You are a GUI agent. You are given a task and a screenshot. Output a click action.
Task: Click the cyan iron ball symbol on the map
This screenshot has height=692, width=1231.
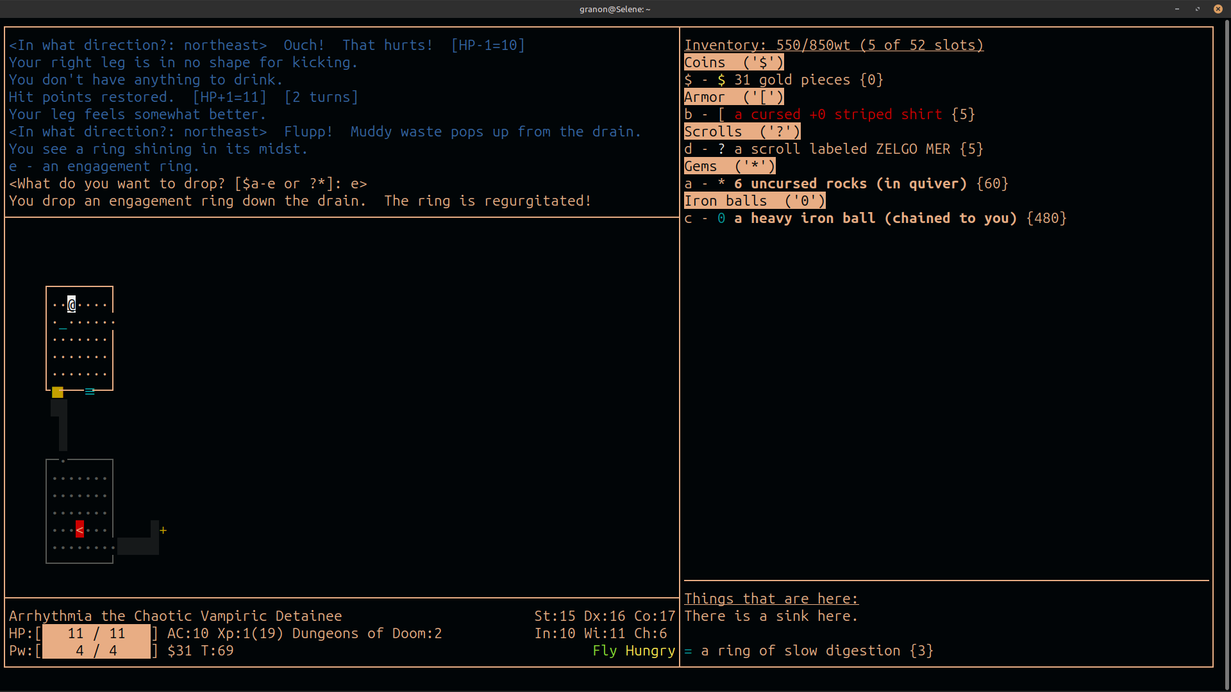63,328
